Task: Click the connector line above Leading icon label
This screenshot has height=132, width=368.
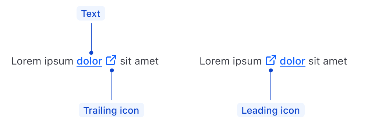Action: (271, 86)
